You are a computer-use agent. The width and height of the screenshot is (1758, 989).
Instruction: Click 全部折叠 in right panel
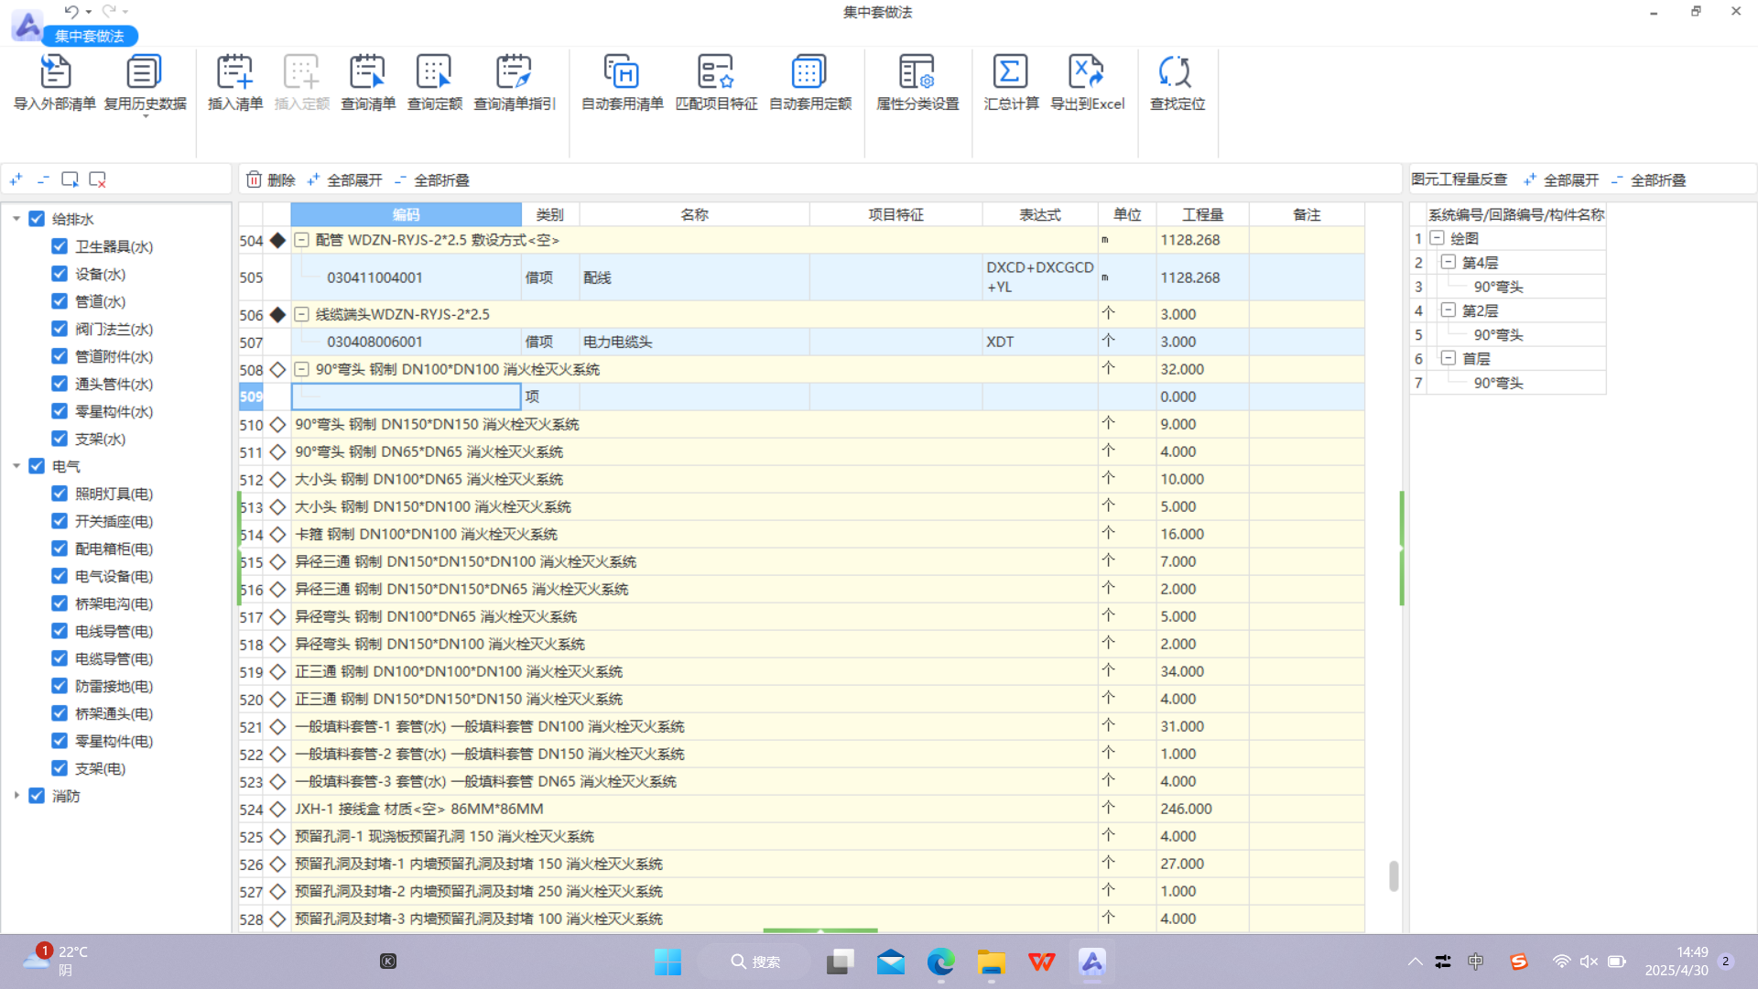(1648, 179)
